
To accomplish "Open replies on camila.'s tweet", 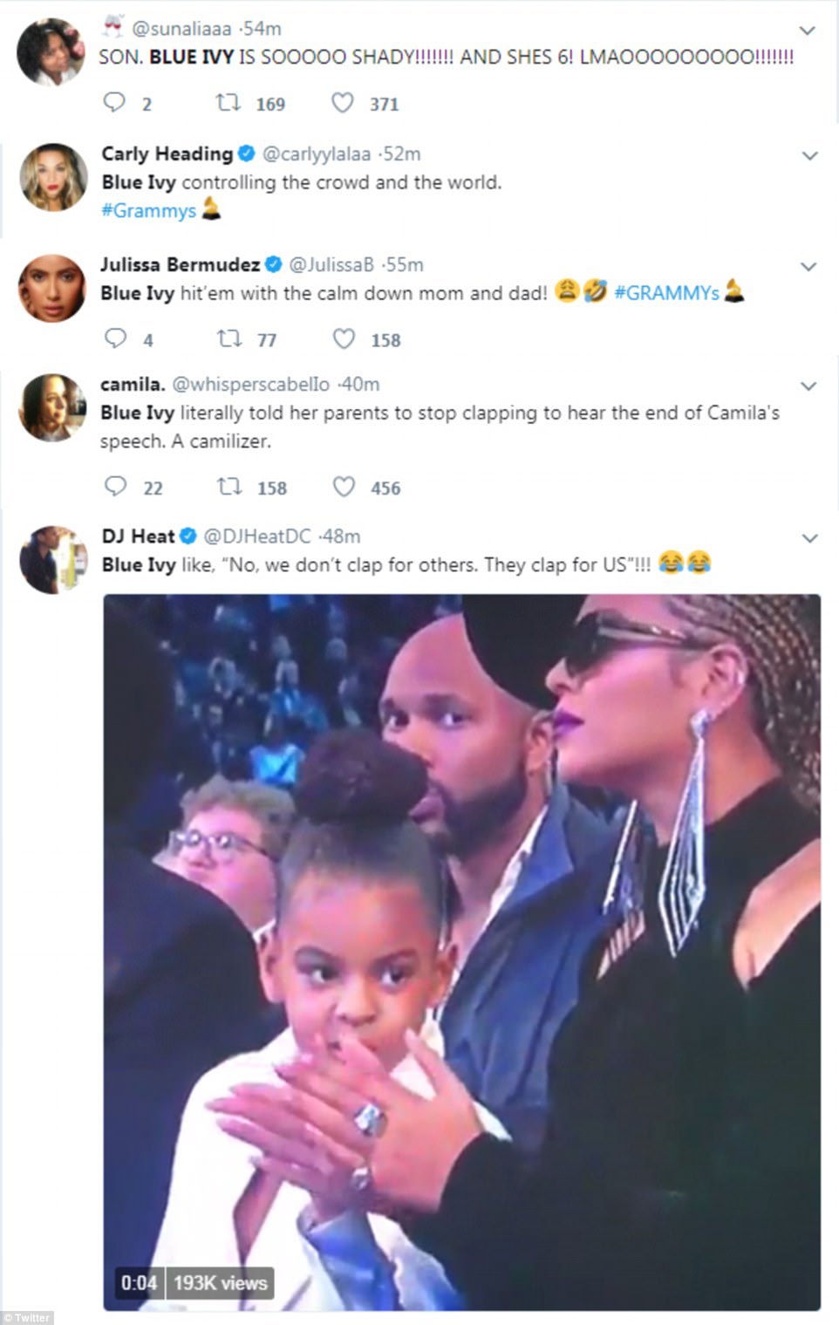I will click(x=116, y=486).
